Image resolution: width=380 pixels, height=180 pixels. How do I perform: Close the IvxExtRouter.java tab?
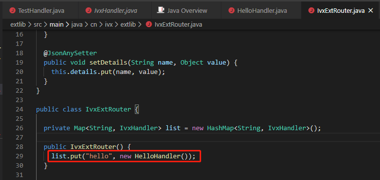tap(371, 10)
